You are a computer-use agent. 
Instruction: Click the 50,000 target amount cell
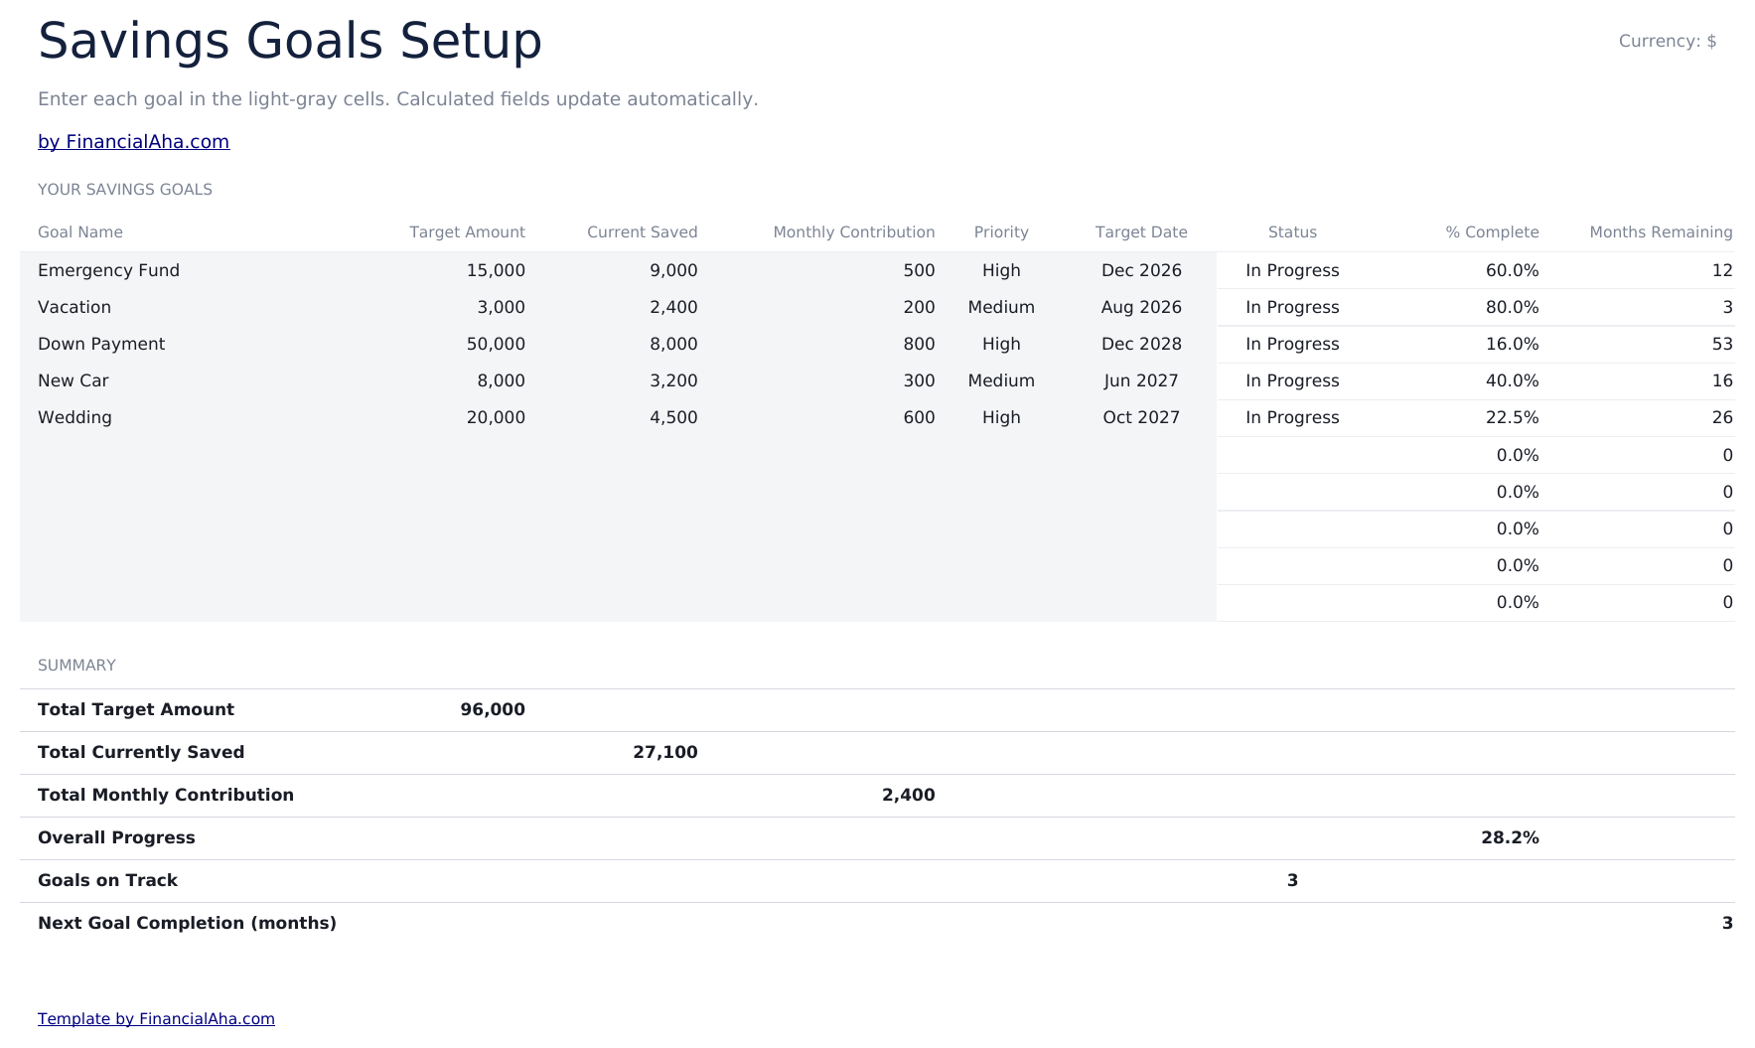tap(496, 344)
